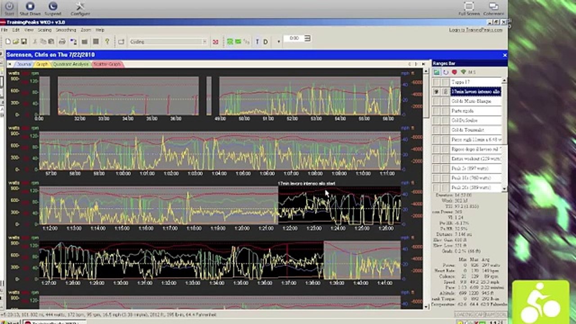
Task: Select the Graph tab
Action: [x=42, y=64]
